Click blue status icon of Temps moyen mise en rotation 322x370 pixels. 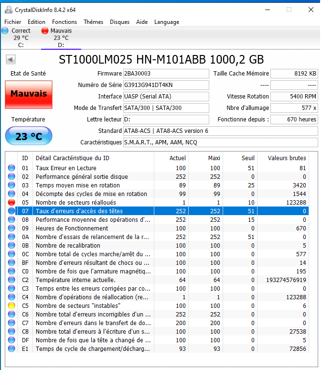[11, 185]
